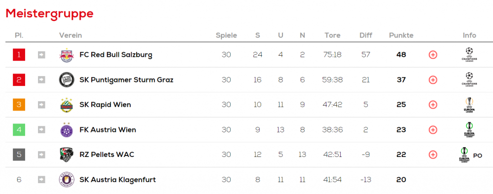Click Conference League logo in Austria Wien row
This screenshot has width=493, height=194.
tap(469, 129)
